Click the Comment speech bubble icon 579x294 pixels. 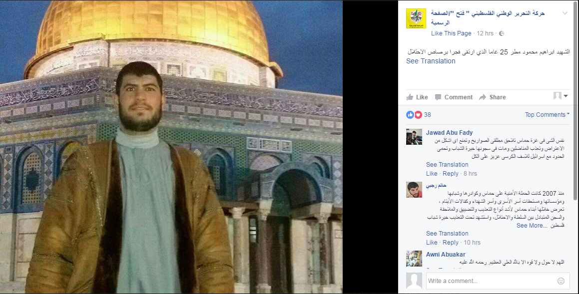point(438,97)
